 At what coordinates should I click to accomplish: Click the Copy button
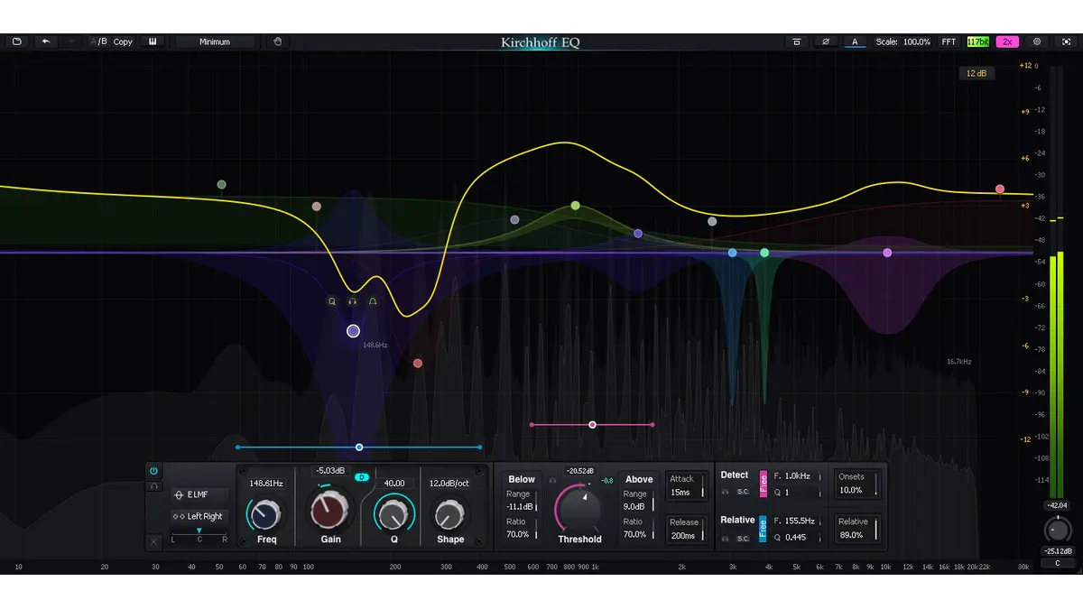[x=123, y=42]
